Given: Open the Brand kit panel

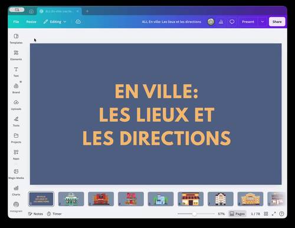Looking at the screenshot, I should click(x=16, y=88).
